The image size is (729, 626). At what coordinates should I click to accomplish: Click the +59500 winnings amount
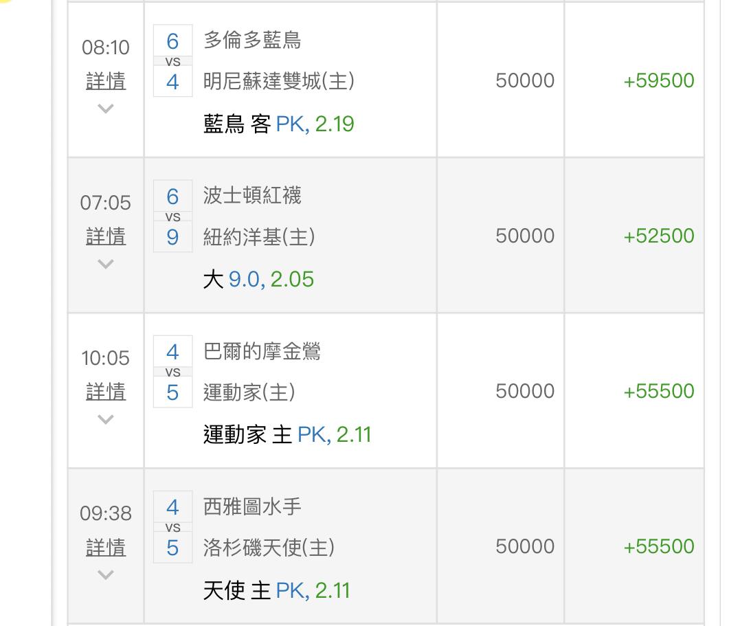[x=658, y=81]
